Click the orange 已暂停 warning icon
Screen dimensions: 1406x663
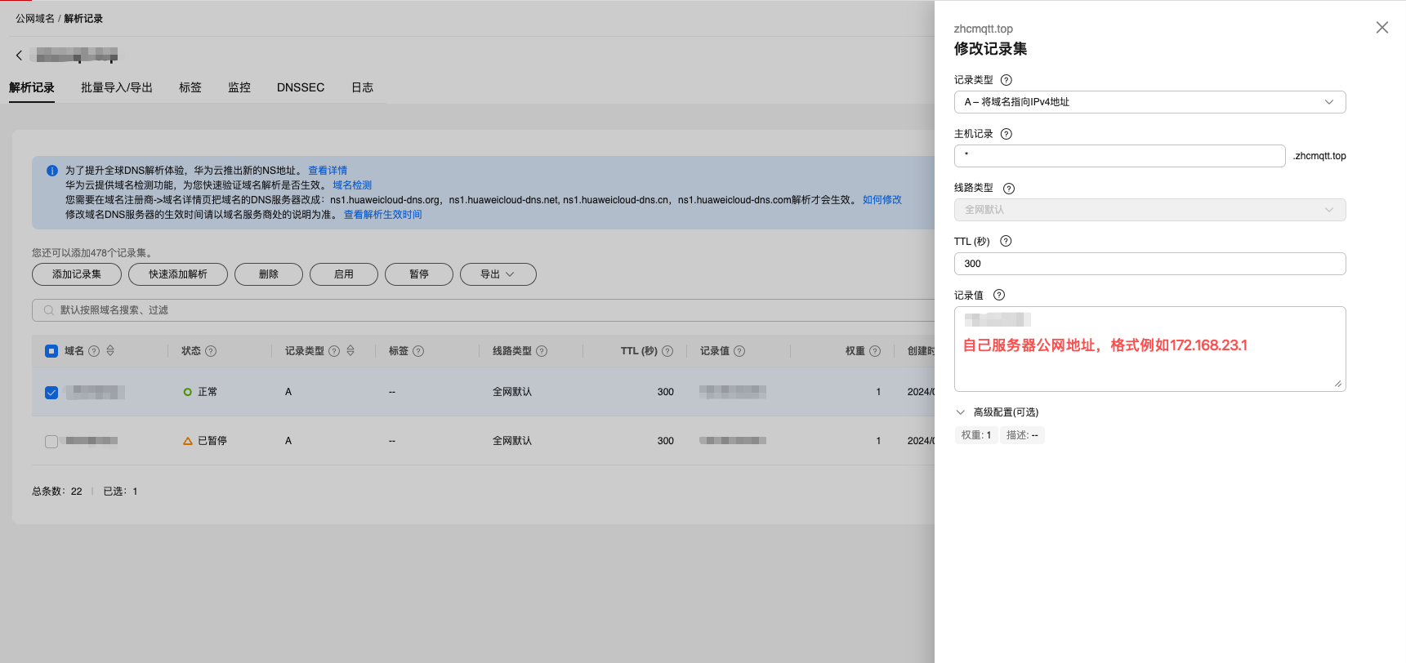click(x=188, y=441)
